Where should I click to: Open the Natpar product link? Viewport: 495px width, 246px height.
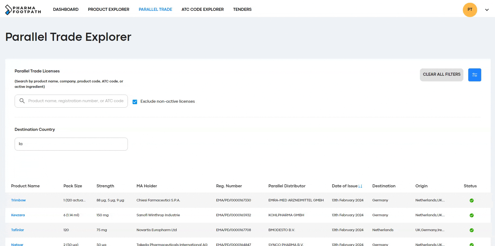point(17,244)
